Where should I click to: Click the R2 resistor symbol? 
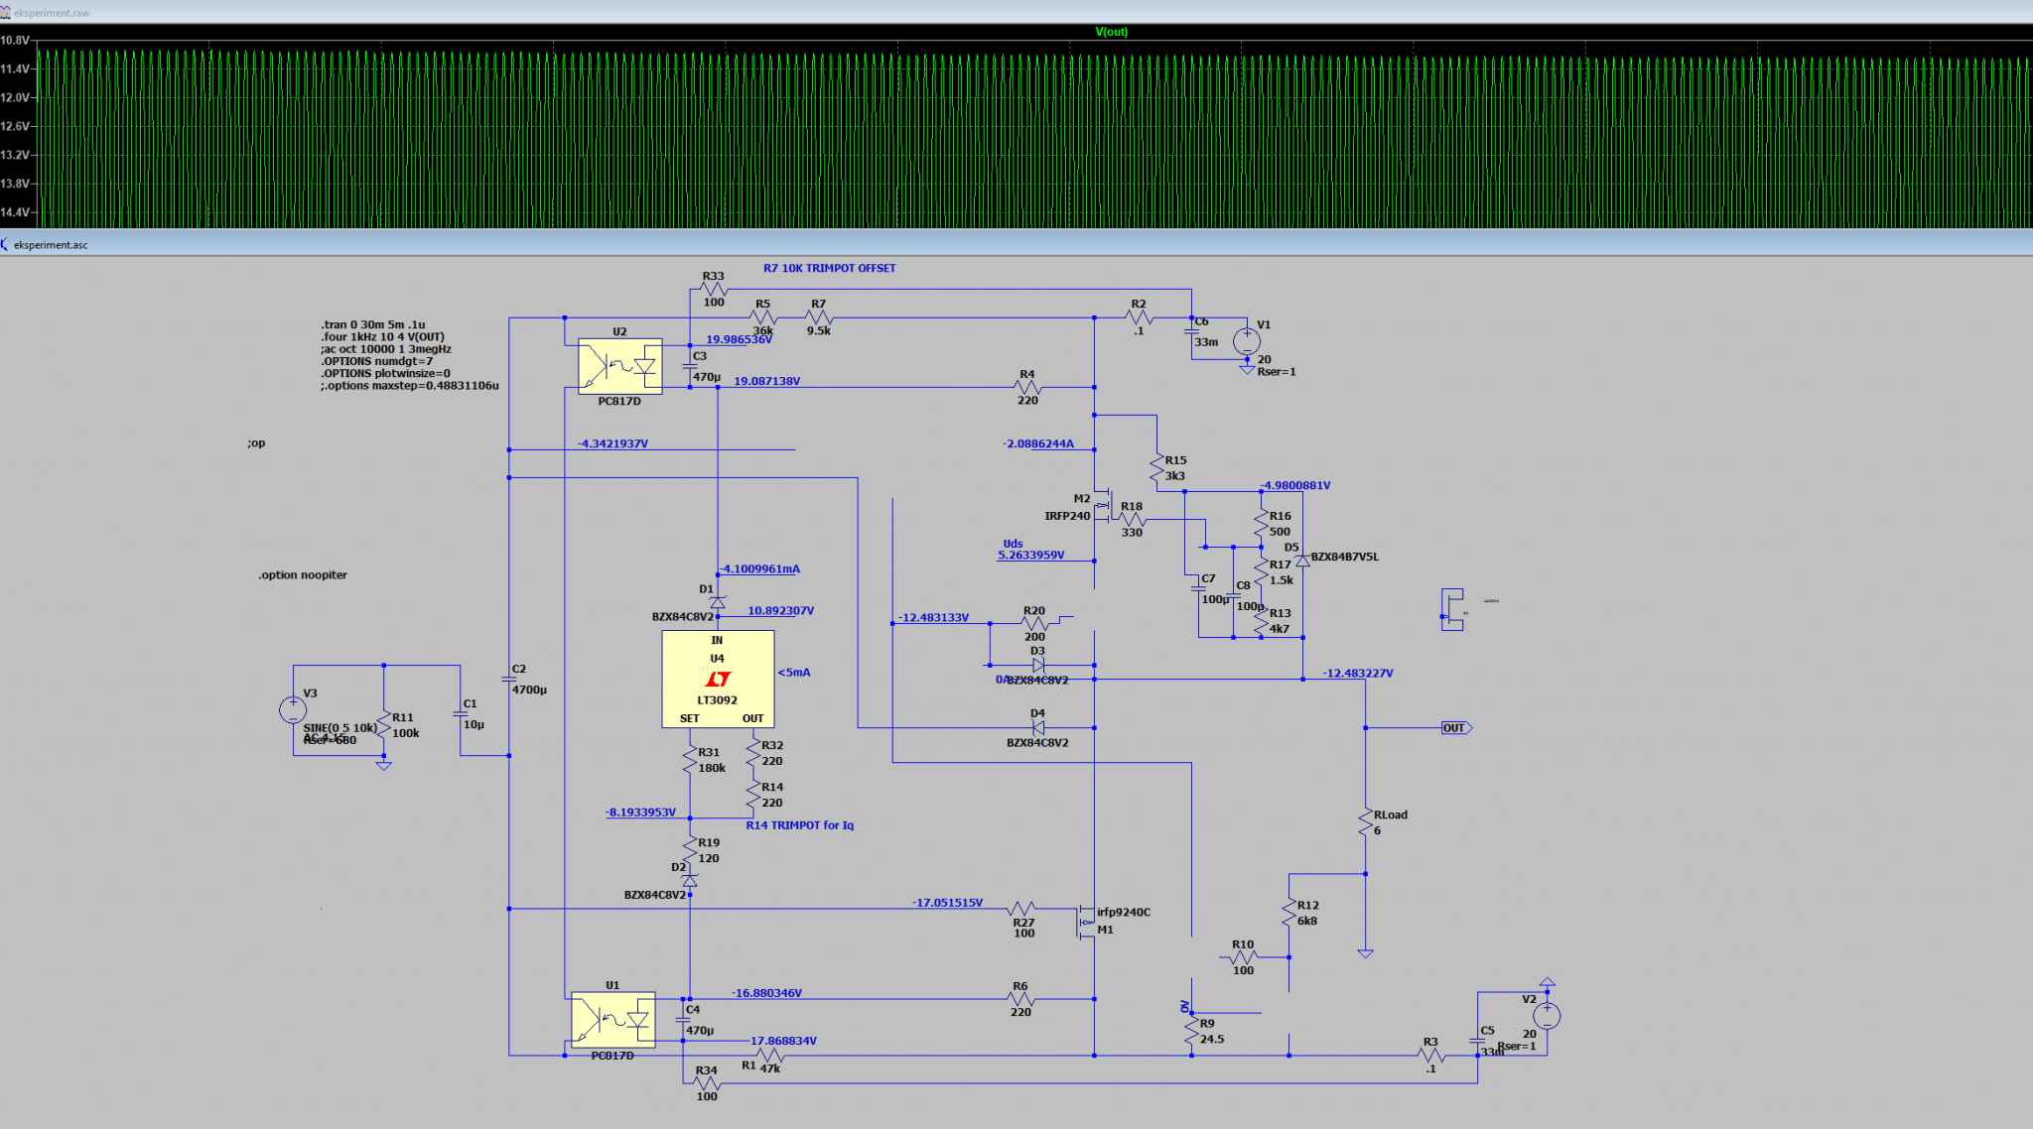pyautogui.click(x=1139, y=317)
